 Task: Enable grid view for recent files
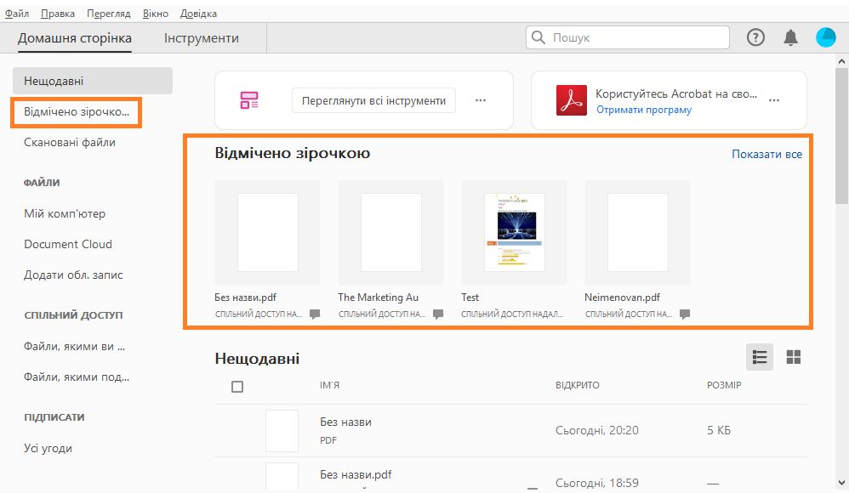point(794,357)
